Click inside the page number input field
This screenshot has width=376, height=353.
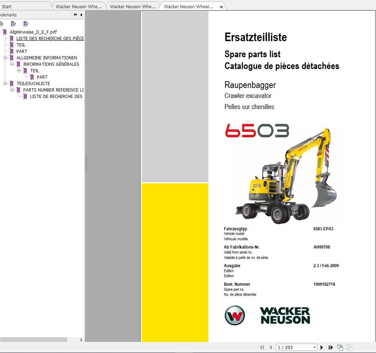tap(290, 347)
